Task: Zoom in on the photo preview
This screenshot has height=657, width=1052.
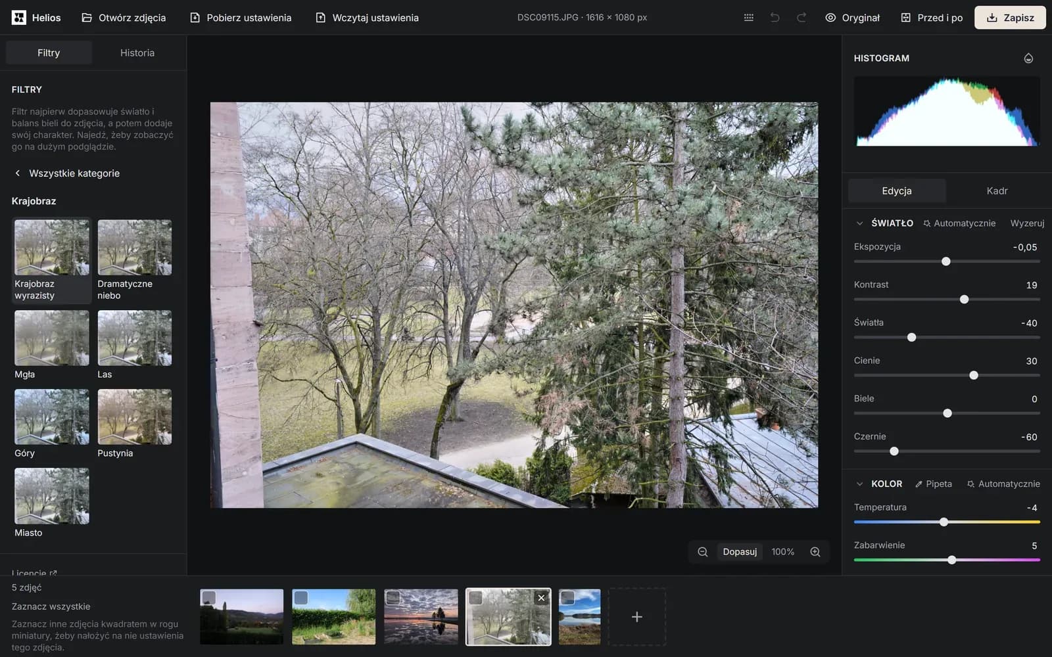Action: tap(815, 552)
